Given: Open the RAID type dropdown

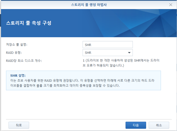Looking at the screenshot, I should pyautogui.click(x=107, y=53).
